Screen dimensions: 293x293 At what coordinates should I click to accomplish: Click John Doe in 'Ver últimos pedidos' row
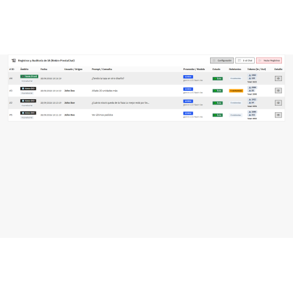[x=69, y=115]
